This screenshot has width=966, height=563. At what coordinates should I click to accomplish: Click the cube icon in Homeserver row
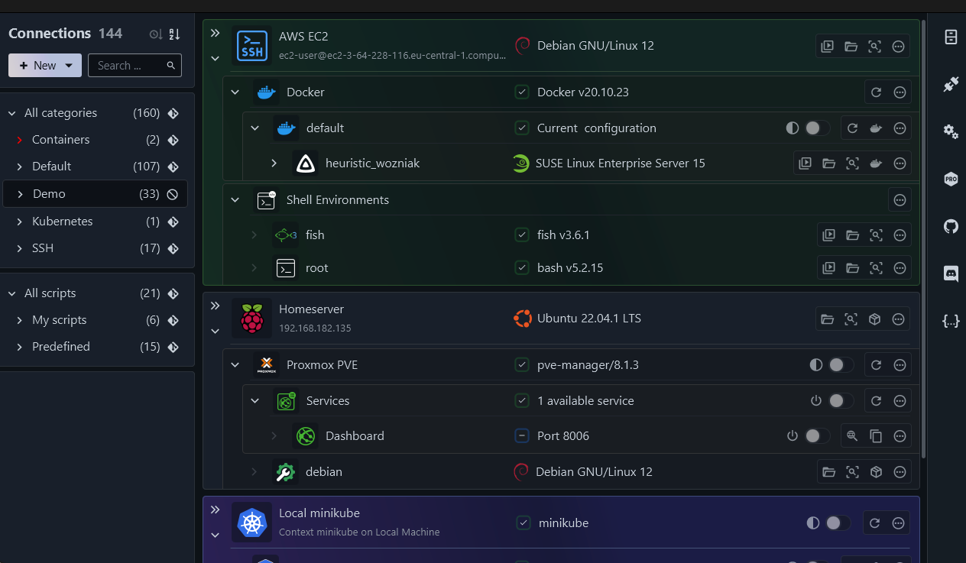(875, 319)
